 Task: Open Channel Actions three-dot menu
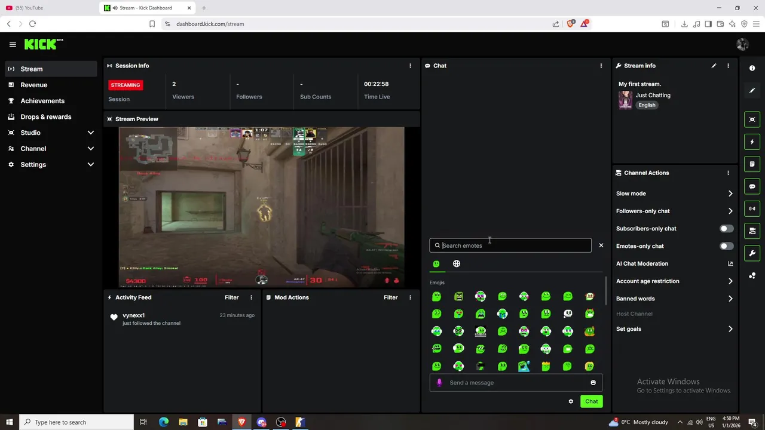click(x=728, y=173)
